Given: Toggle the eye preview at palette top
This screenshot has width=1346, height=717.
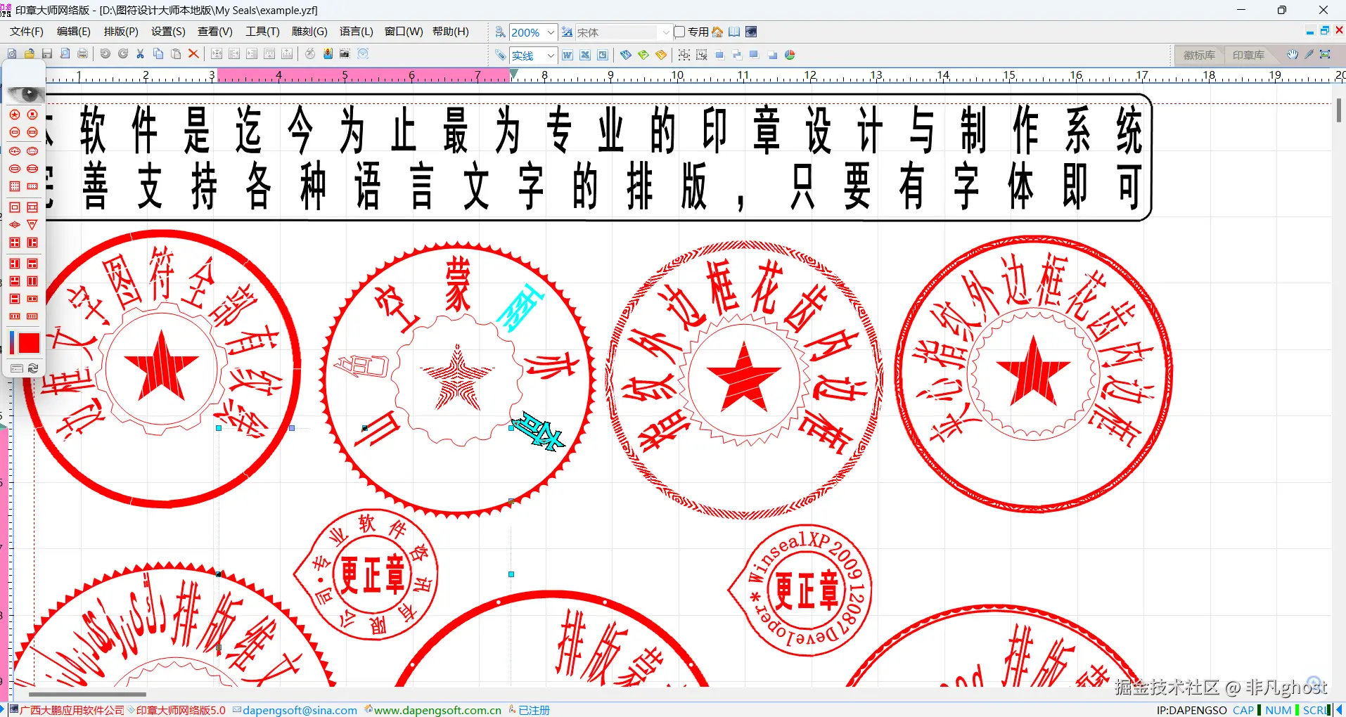Looking at the screenshot, I should (25, 94).
